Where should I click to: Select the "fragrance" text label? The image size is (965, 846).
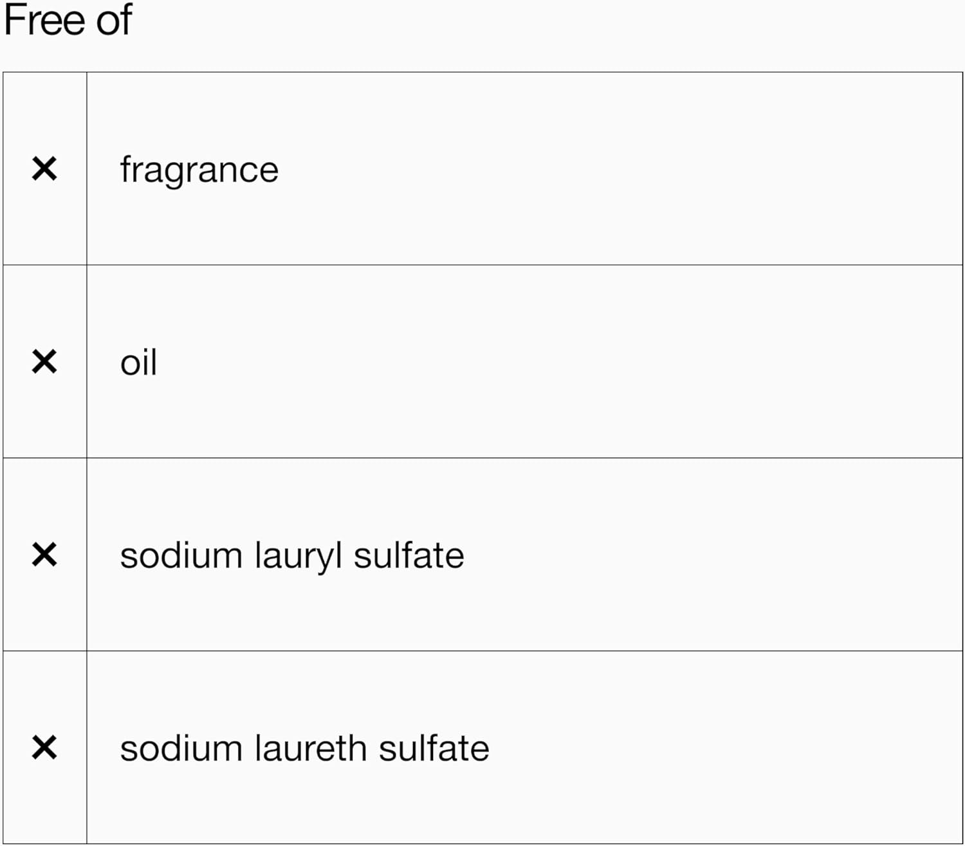(199, 170)
